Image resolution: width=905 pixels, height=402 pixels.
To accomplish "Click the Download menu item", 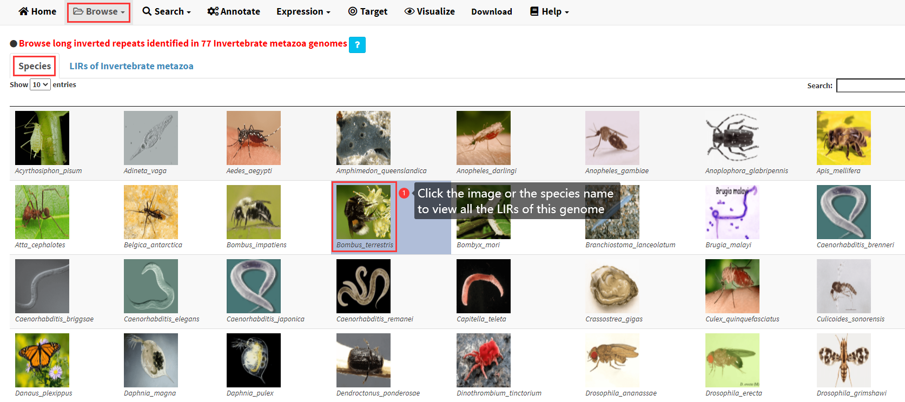I will pos(491,11).
